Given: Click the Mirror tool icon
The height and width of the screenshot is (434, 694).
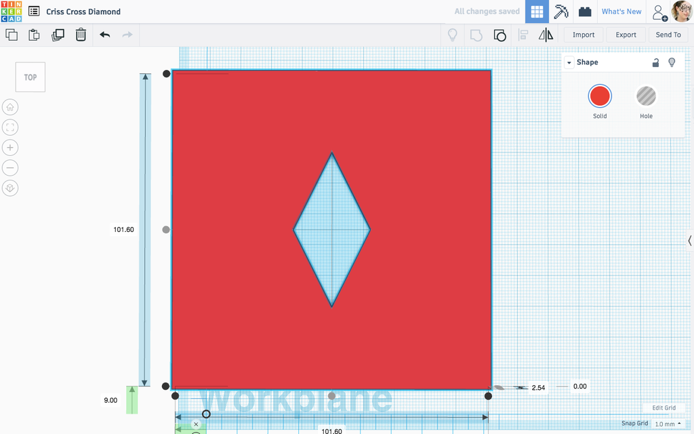Looking at the screenshot, I should coord(546,35).
